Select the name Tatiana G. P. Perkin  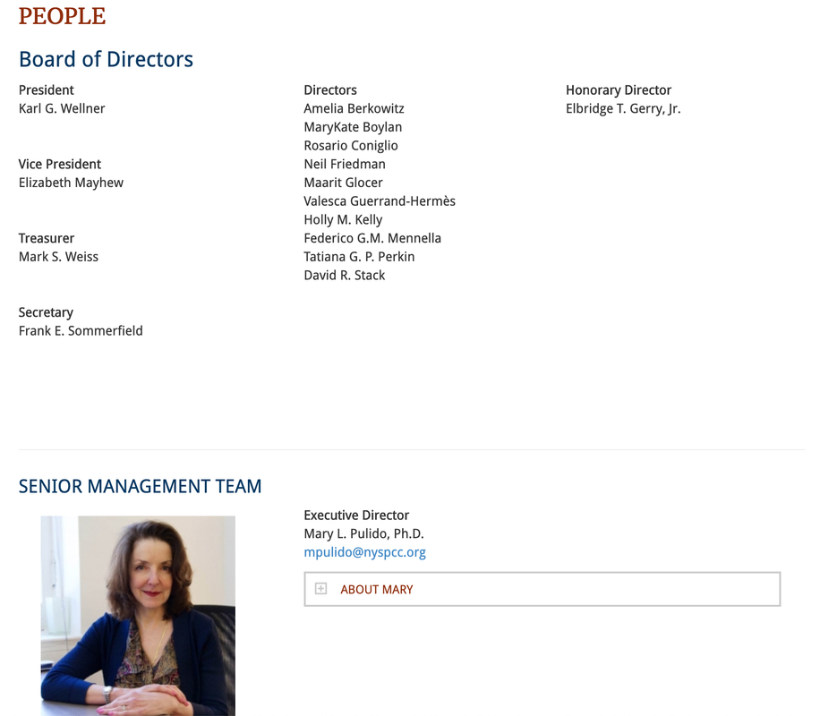click(359, 257)
